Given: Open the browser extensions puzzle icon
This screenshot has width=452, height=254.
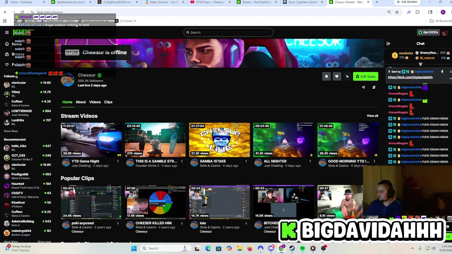Looking at the screenshot, I should (417, 12).
